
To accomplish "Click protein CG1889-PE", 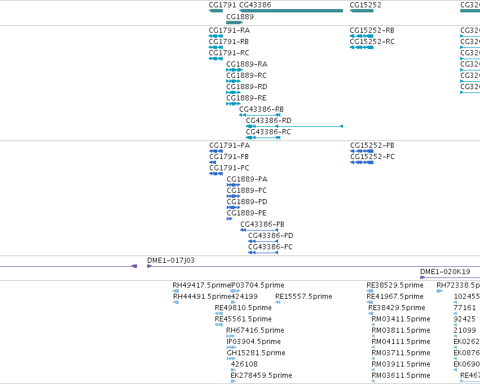I will pyautogui.click(x=246, y=213).
